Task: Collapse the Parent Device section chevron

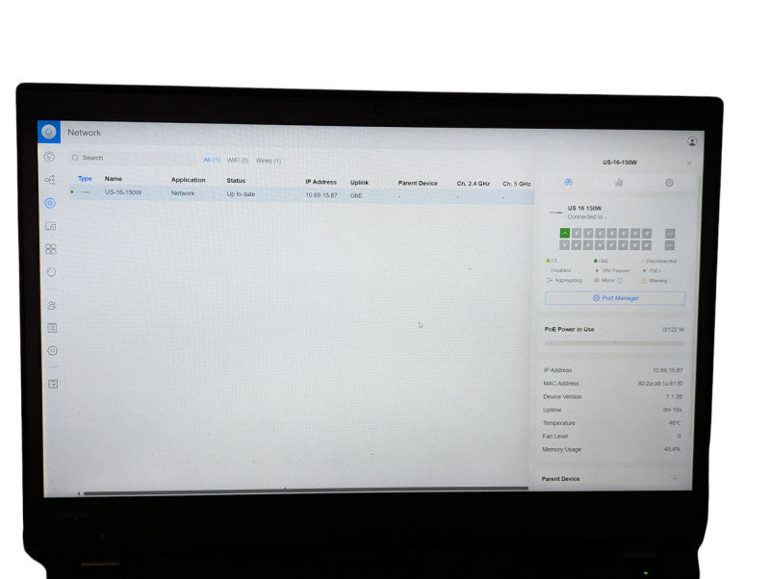Action: point(675,479)
